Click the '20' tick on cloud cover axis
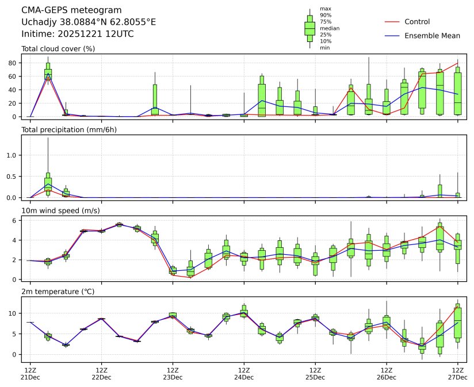Screen dimensions: 474x387 click(12, 104)
